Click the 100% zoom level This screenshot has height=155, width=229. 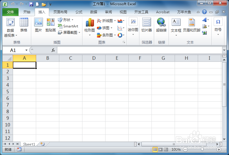point(176,150)
